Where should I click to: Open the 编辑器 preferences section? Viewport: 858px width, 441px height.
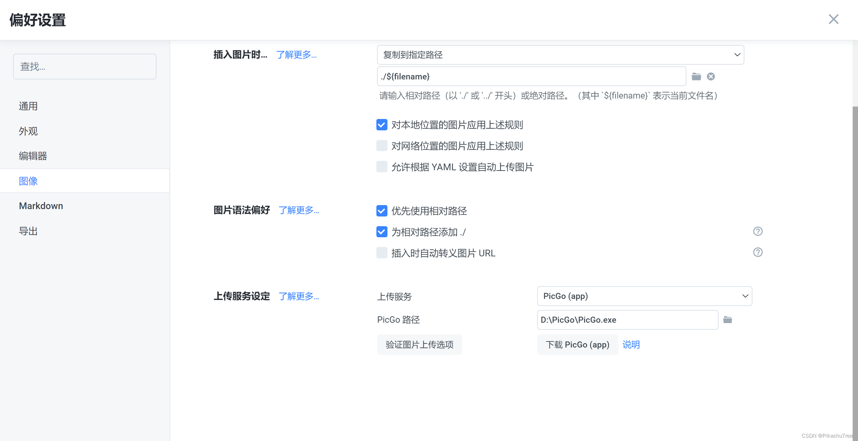85,156
